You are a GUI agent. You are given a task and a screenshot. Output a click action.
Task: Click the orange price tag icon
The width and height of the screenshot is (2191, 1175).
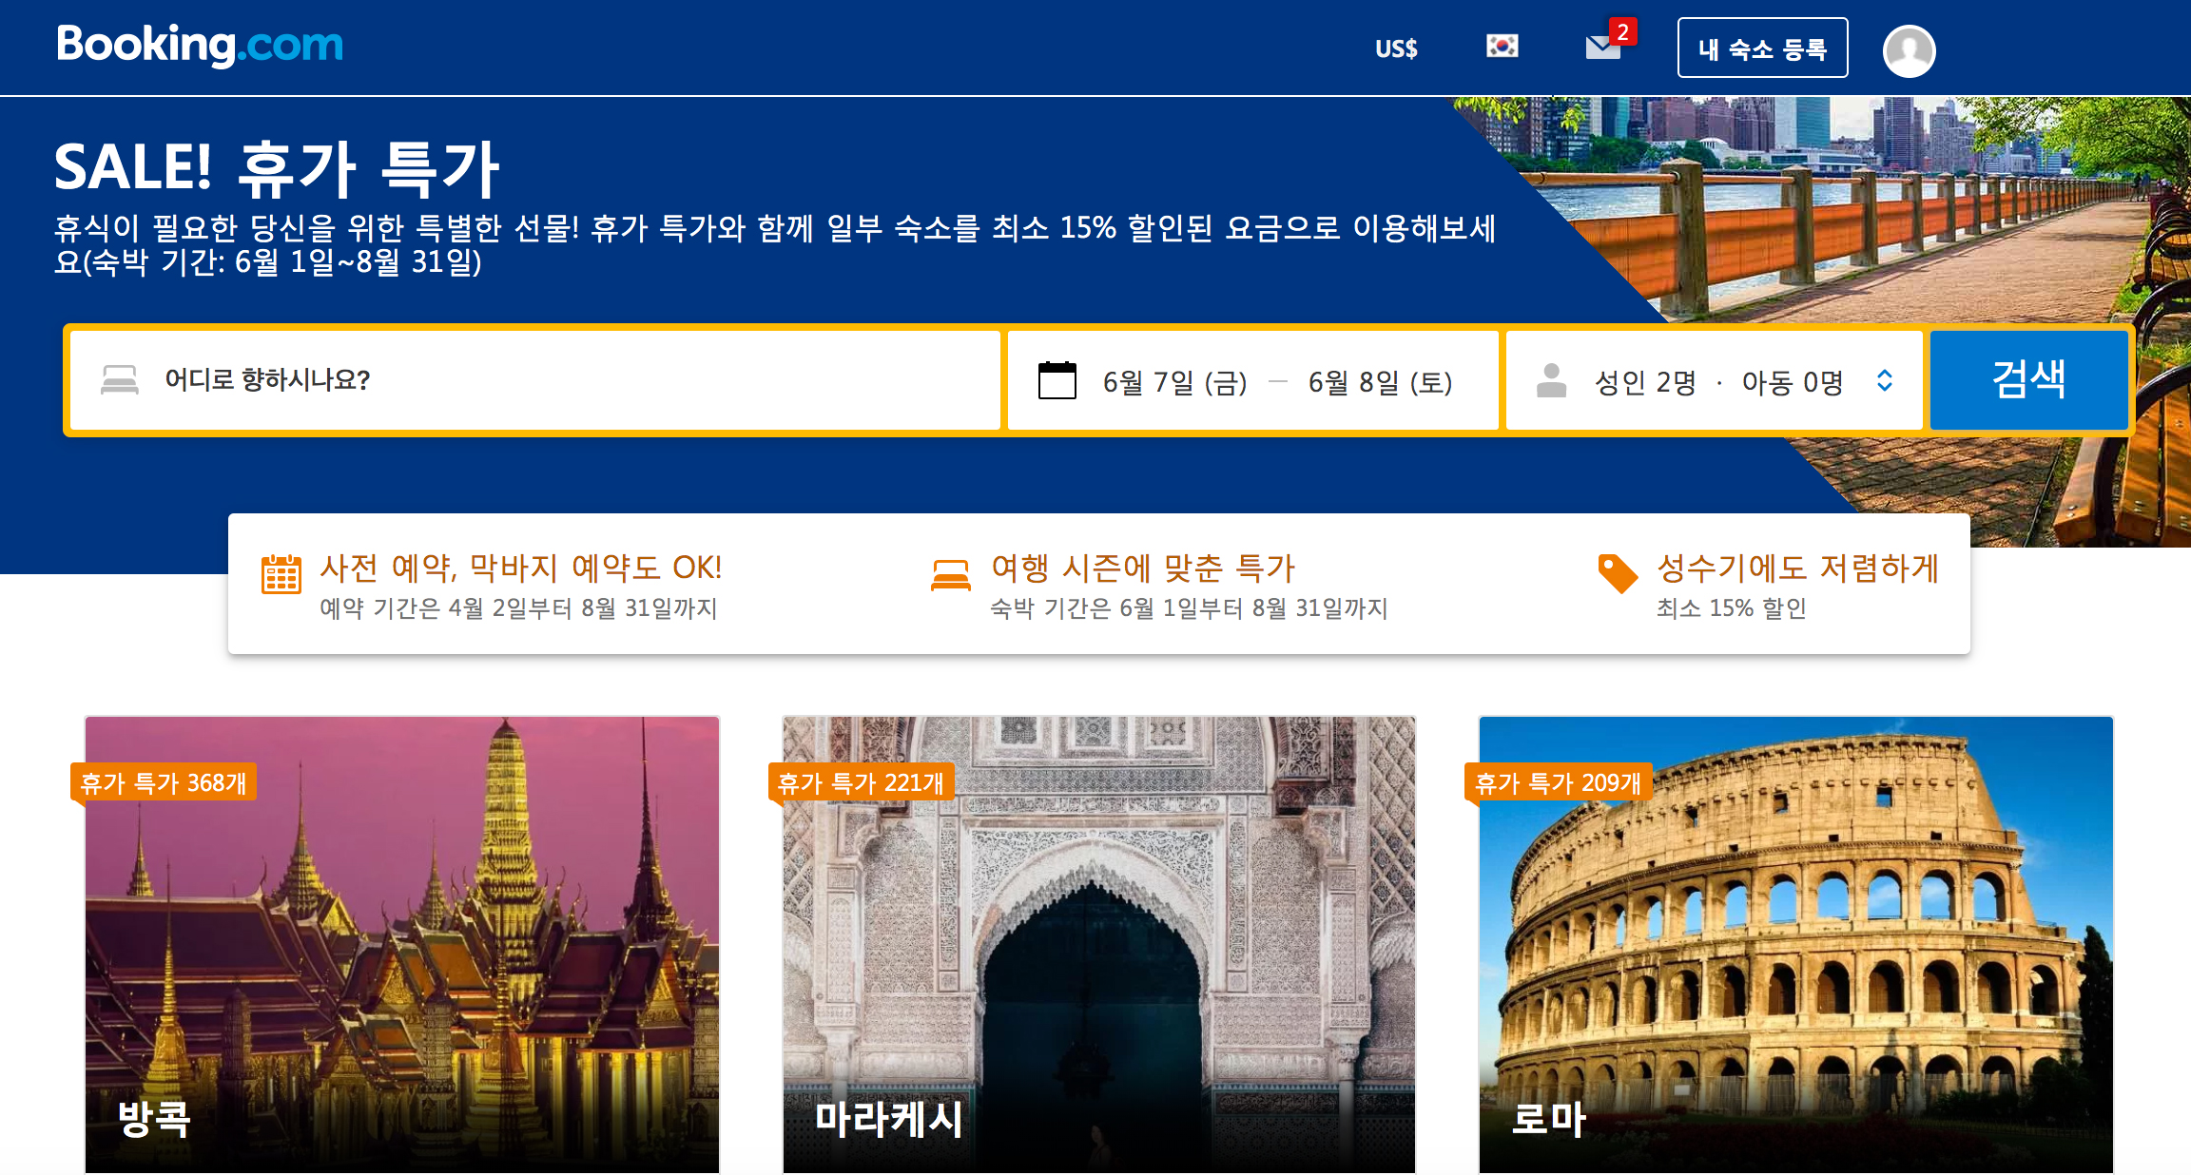click(1618, 573)
